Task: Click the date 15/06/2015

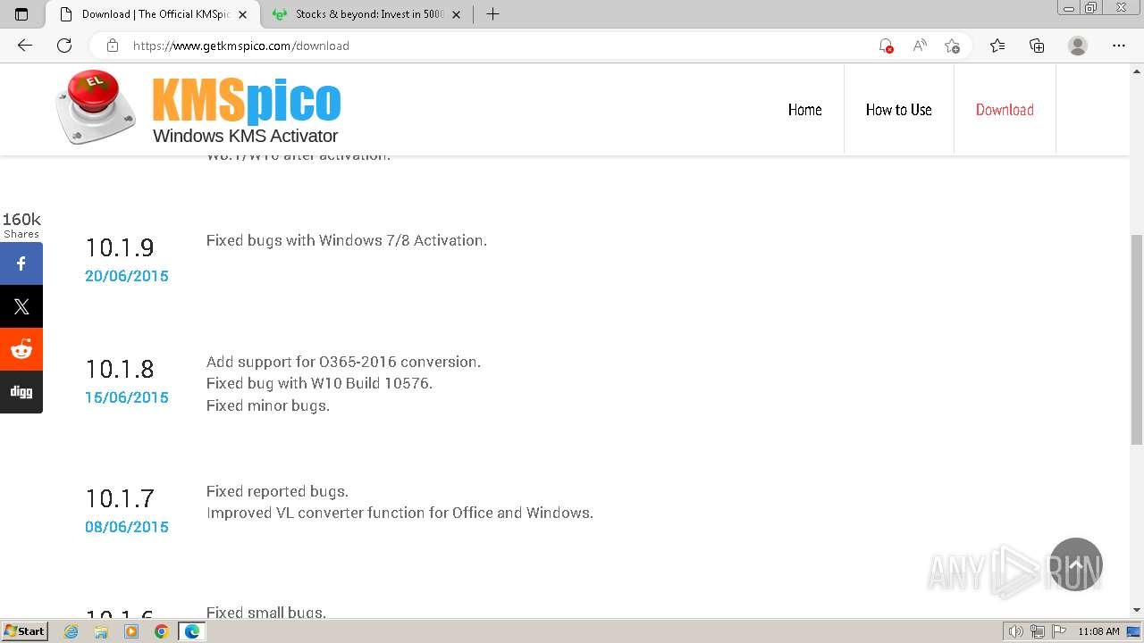Action: click(127, 397)
